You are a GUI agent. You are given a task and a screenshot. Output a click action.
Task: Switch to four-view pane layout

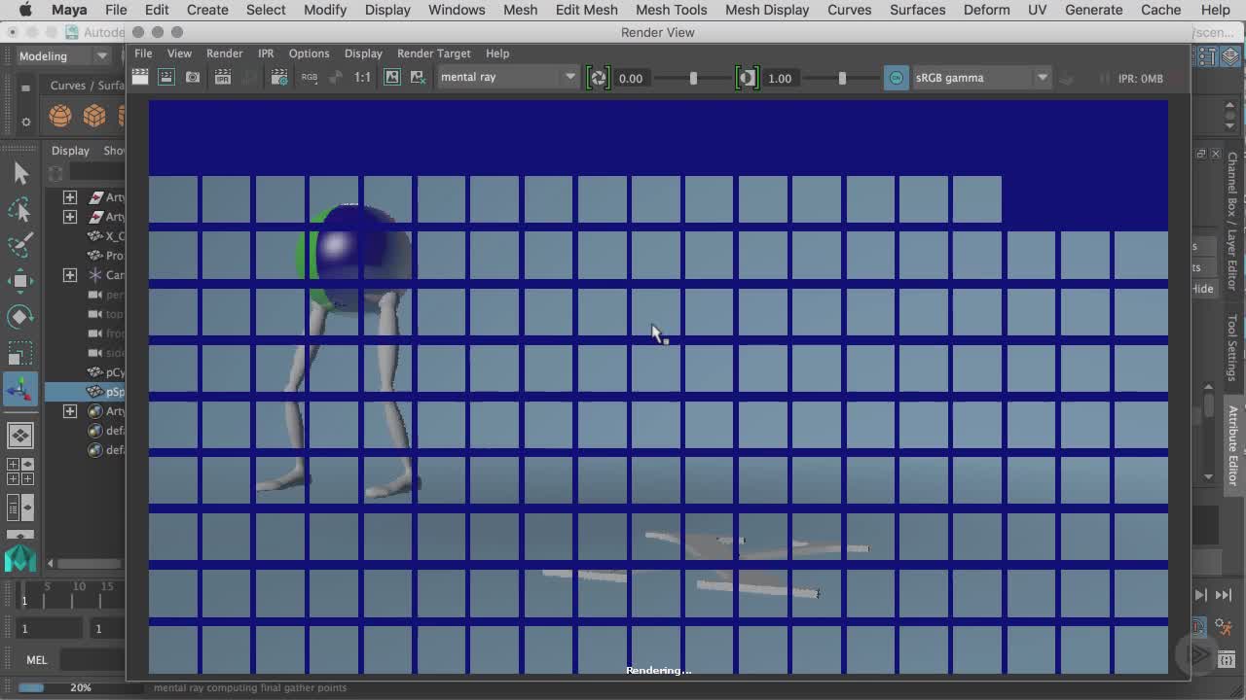click(x=20, y=472)
